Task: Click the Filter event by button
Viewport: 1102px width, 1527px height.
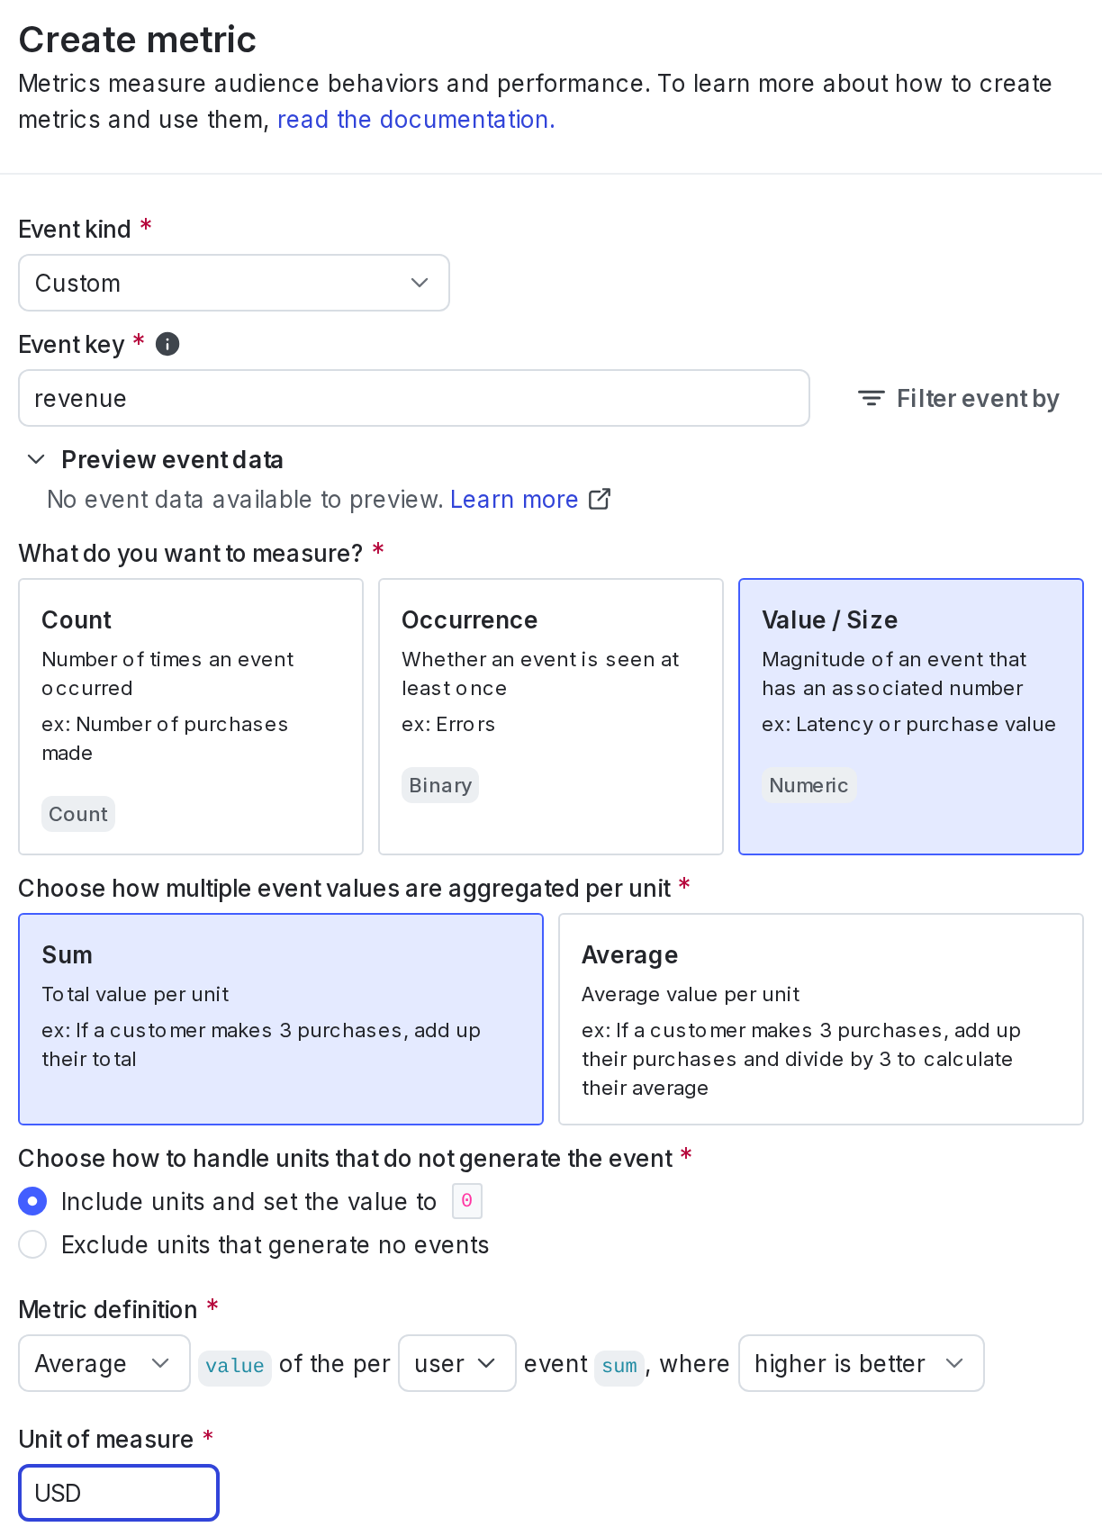Action: coord(959,398)
